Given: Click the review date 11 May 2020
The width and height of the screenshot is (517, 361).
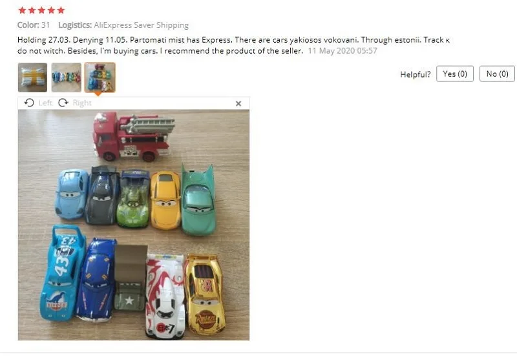Looking at the screenshot, I should [x=343, y=51].
